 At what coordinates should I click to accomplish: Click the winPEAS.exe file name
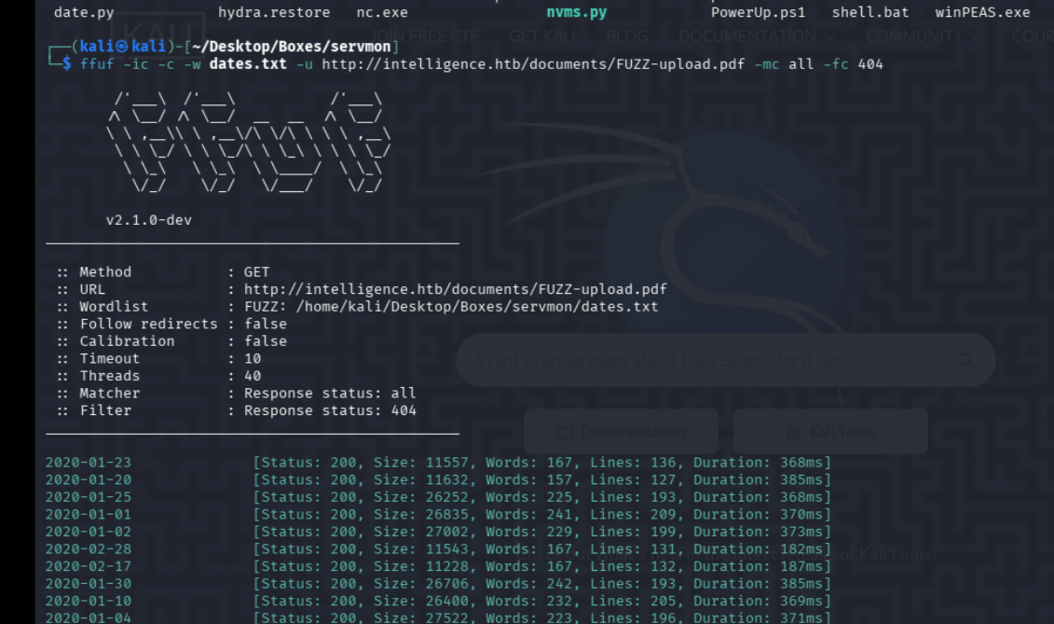click(982, 12)
